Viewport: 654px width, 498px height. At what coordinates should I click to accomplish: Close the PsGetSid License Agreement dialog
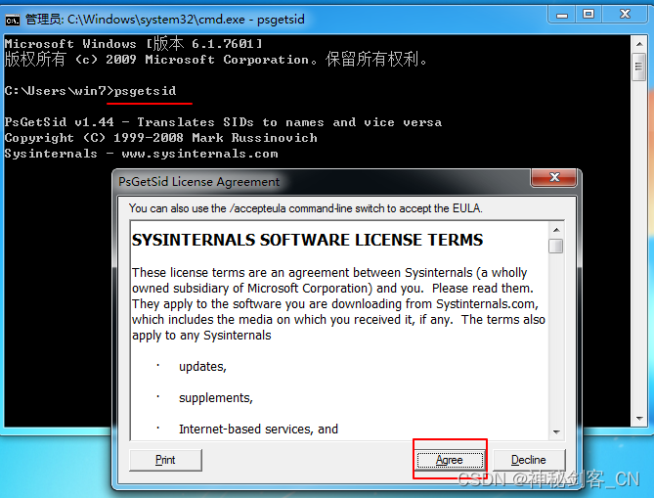(x=554, y=177)
